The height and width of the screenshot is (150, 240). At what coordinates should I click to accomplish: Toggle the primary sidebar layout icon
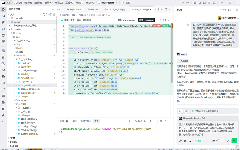(x=195, y=3)
